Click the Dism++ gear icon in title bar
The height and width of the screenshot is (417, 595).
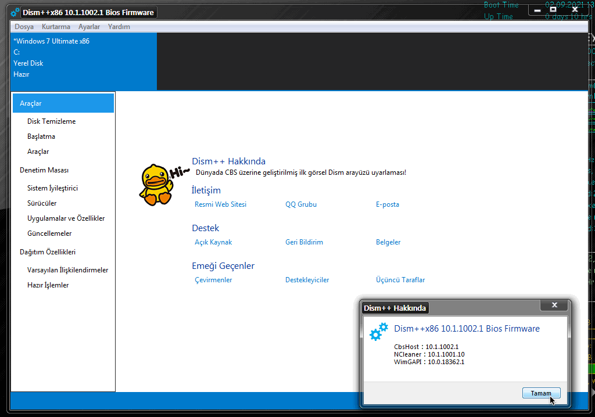pos(15,13)
